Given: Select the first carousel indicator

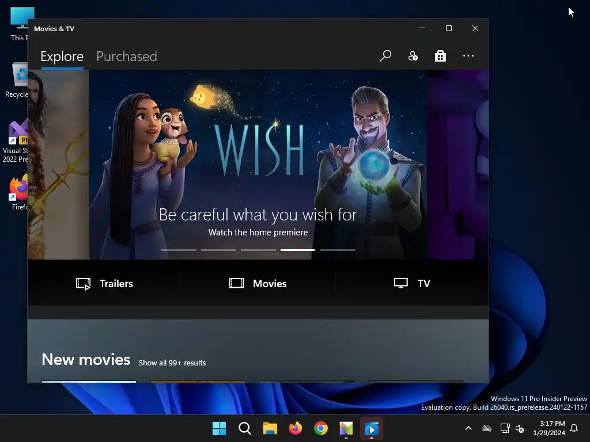Looking at the screenshot, I should (179, 250).
